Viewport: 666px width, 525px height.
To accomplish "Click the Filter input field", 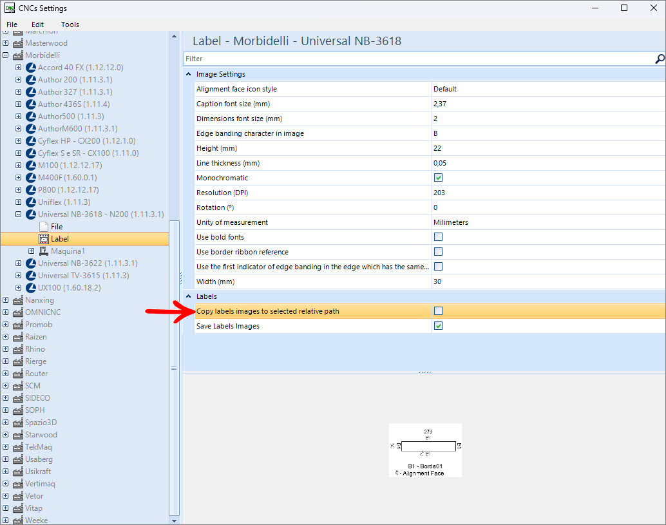I will coord(419,59).
